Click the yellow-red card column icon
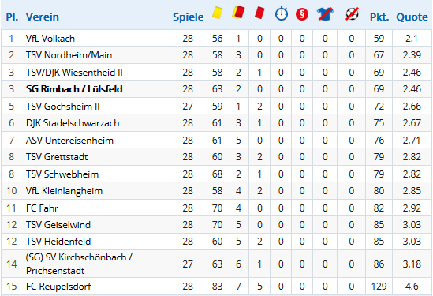Viewport: 433px width, 296px height. 239,13
